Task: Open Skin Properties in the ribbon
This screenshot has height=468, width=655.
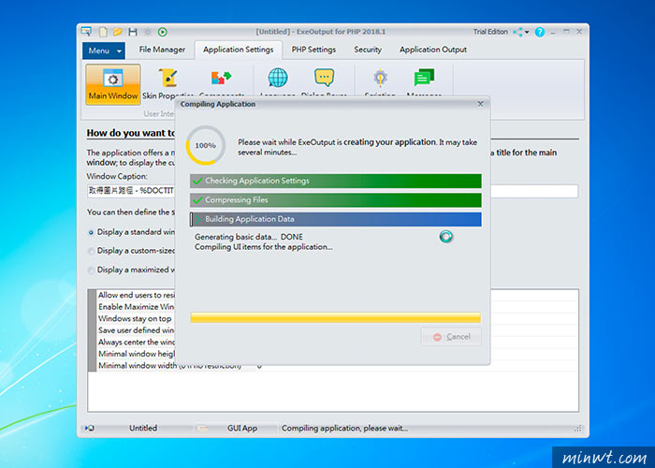Action: click(x=167, y=84)
